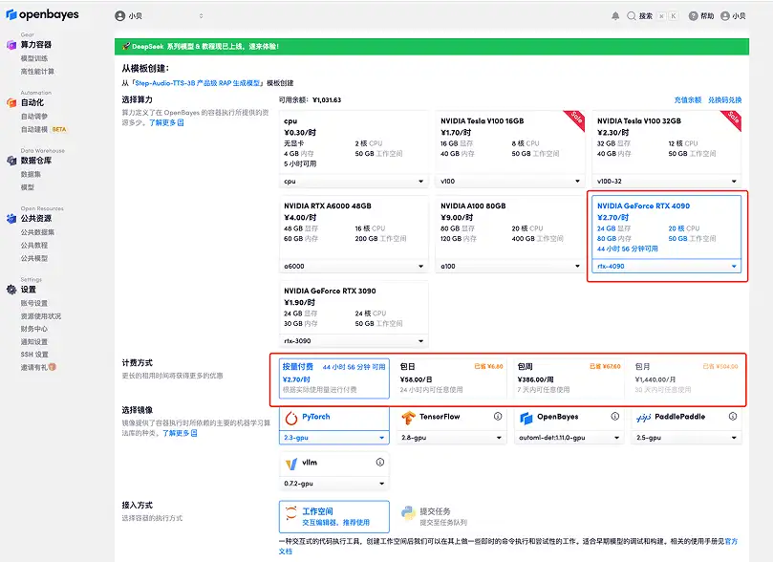773x562 pixels.
Task: Click the DeepSeek announcement banner text
Action: pos(205,46)
